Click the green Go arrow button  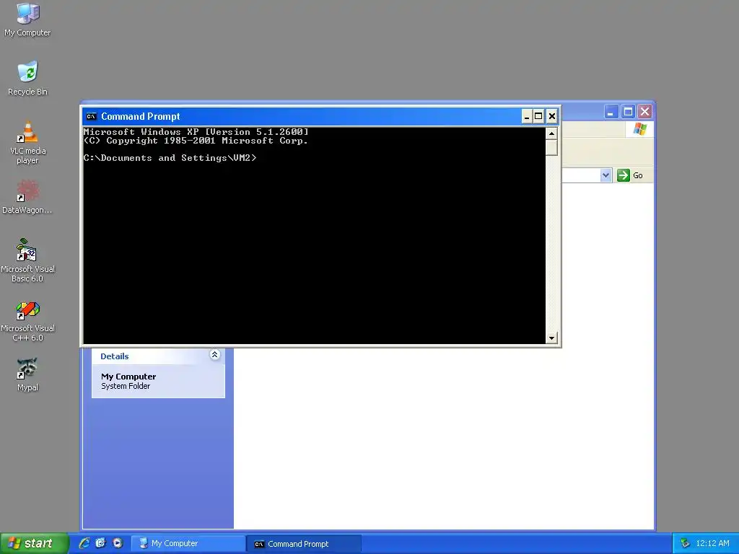(623, 175)
